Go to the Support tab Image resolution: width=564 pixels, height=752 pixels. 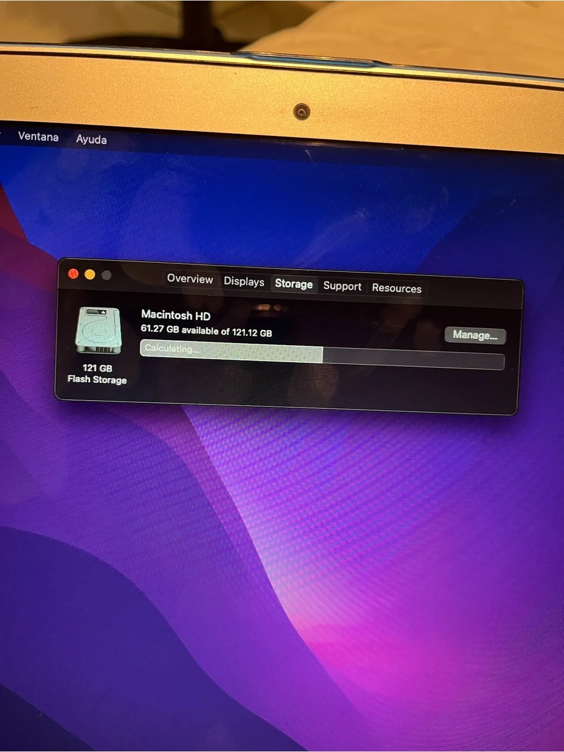tap(342, 286)
